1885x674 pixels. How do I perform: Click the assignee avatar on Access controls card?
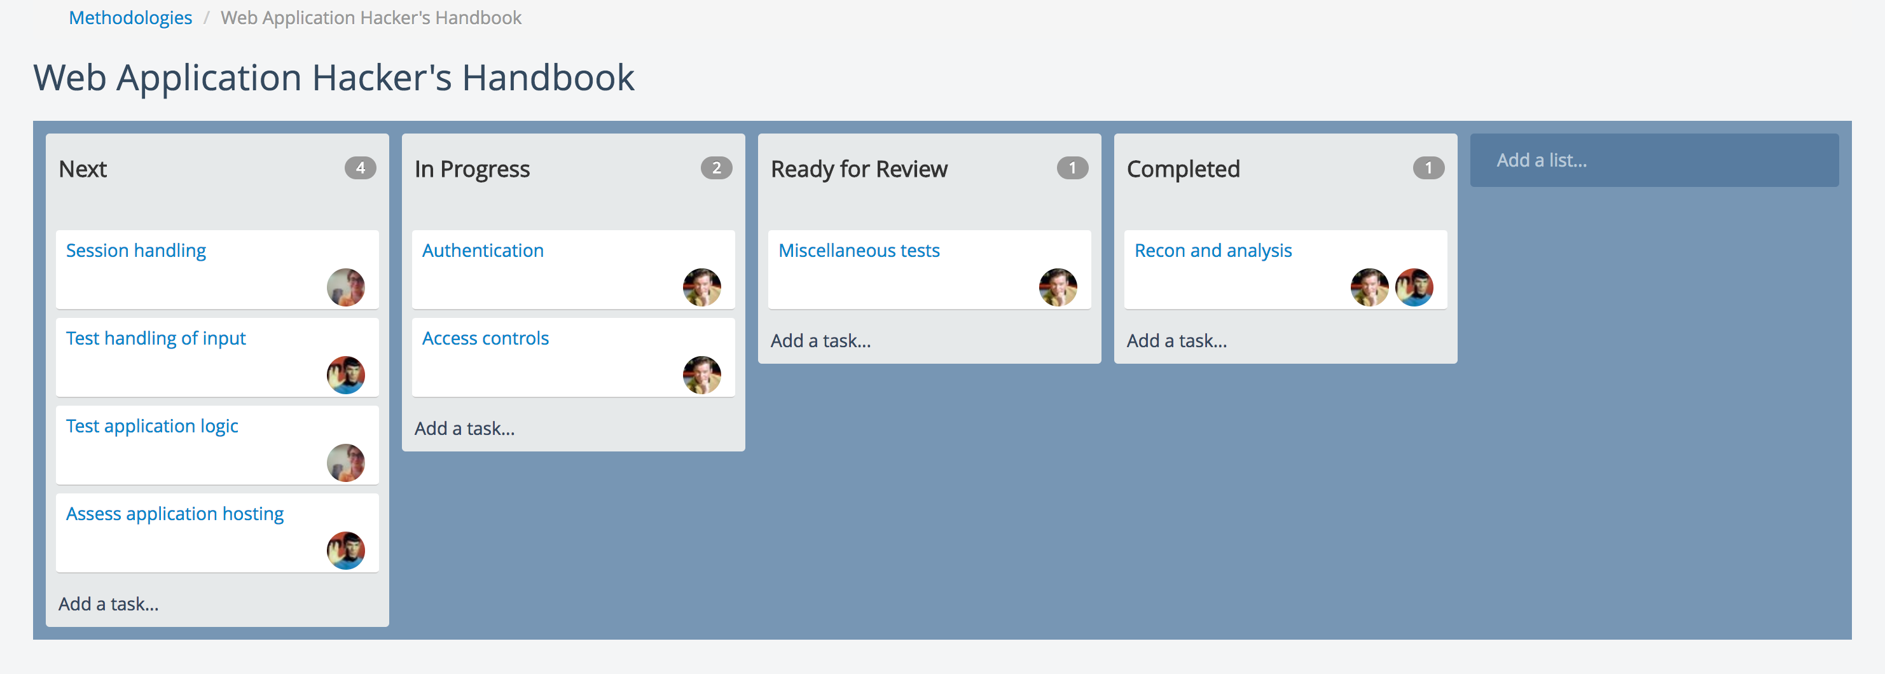coord(701,375)
